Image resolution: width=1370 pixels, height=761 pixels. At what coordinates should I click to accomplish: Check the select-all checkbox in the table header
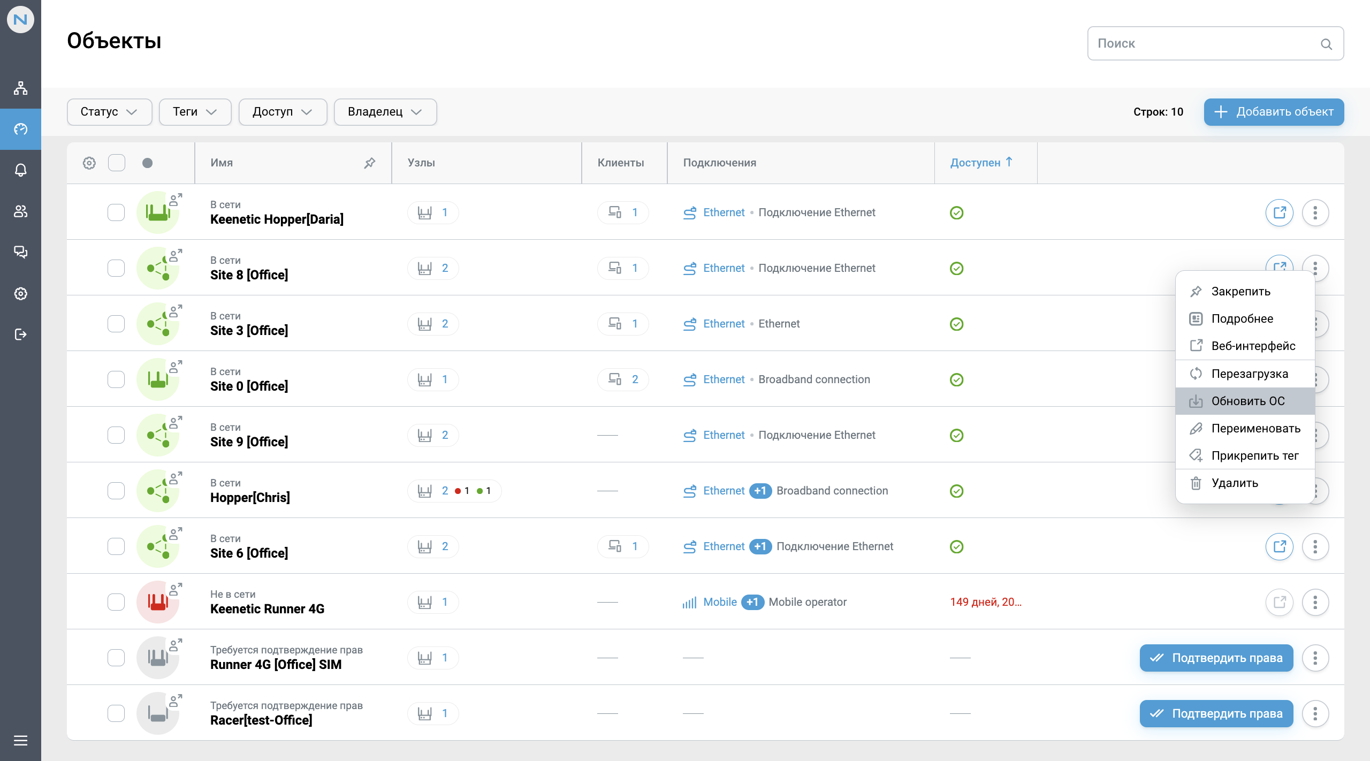tap(116, 163)
